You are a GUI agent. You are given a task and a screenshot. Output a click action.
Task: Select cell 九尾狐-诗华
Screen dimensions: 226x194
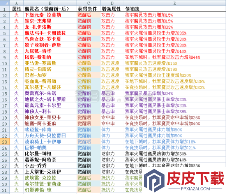[x=50, y=51]
